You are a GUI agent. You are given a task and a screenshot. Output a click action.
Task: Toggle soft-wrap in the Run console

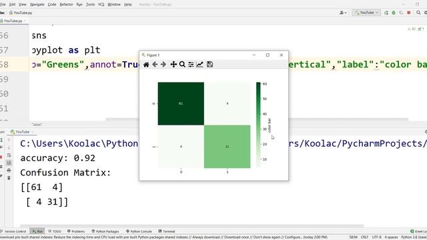click(9, 155)
